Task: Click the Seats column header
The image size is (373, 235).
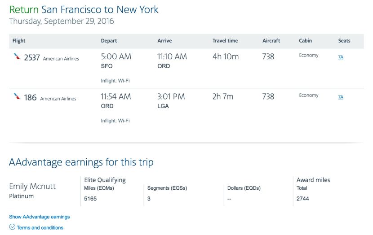Action: pyautogui.click(x=344, y=41)
